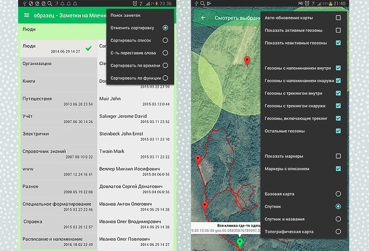Select Топографическая карта radio option
The image size is (369, 251).
[x=338, y=232]
